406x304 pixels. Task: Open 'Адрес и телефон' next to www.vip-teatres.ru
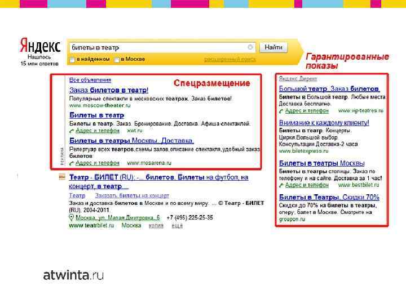(307, 111)
